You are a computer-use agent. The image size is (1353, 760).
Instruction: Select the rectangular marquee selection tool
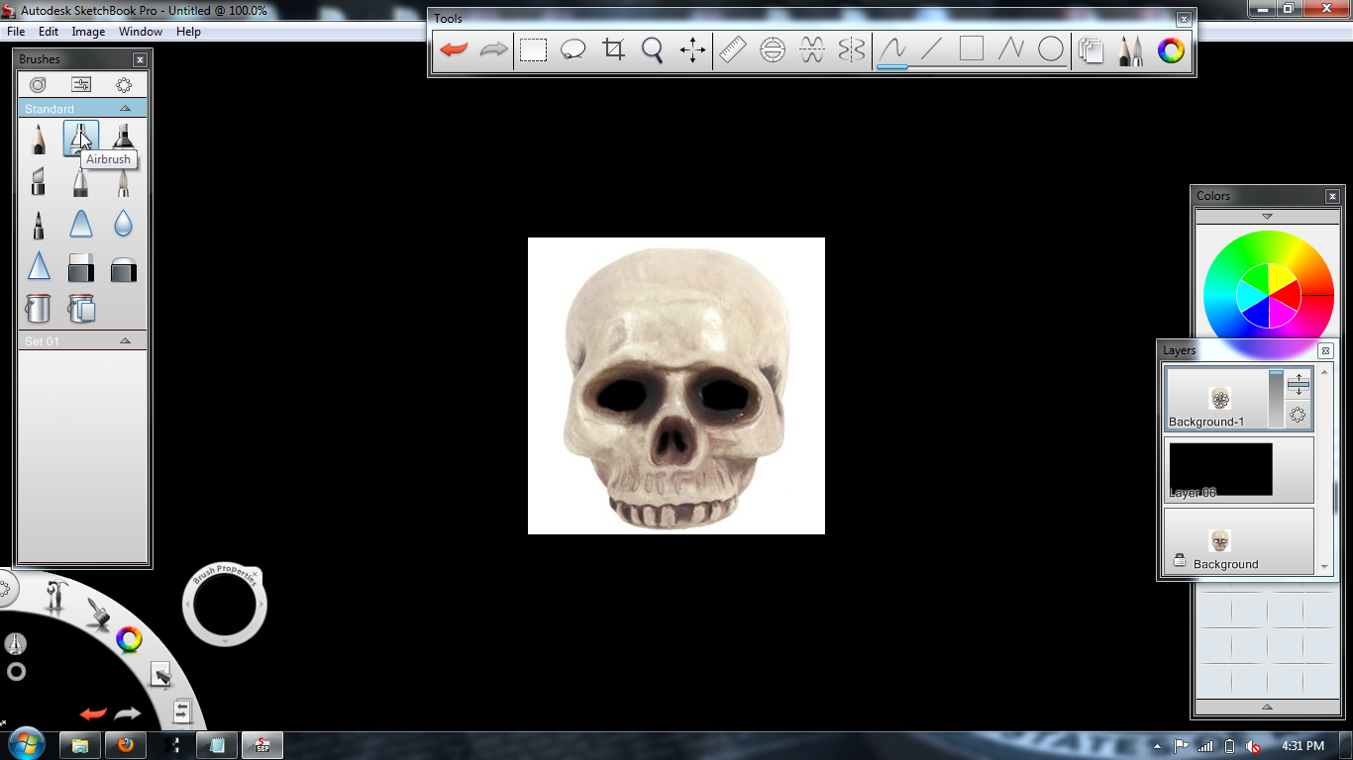[533, 49]
